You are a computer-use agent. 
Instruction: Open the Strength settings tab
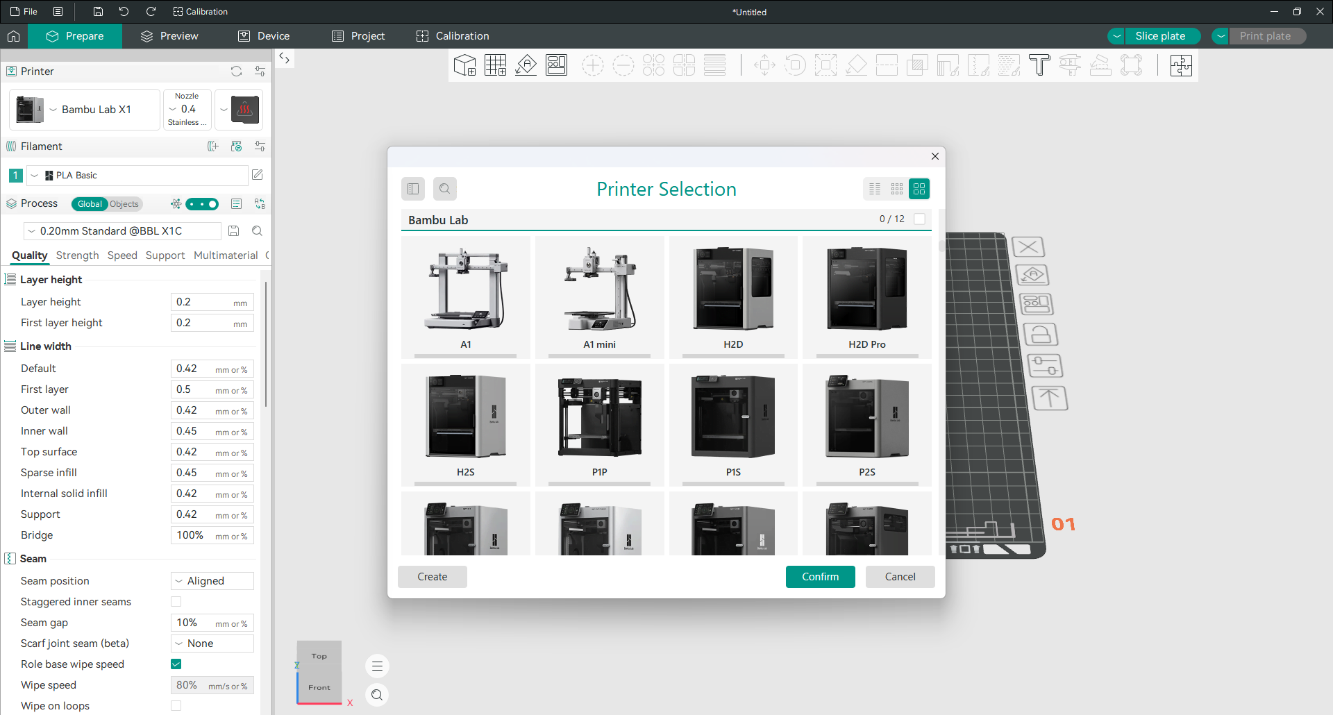coord(78,255)
